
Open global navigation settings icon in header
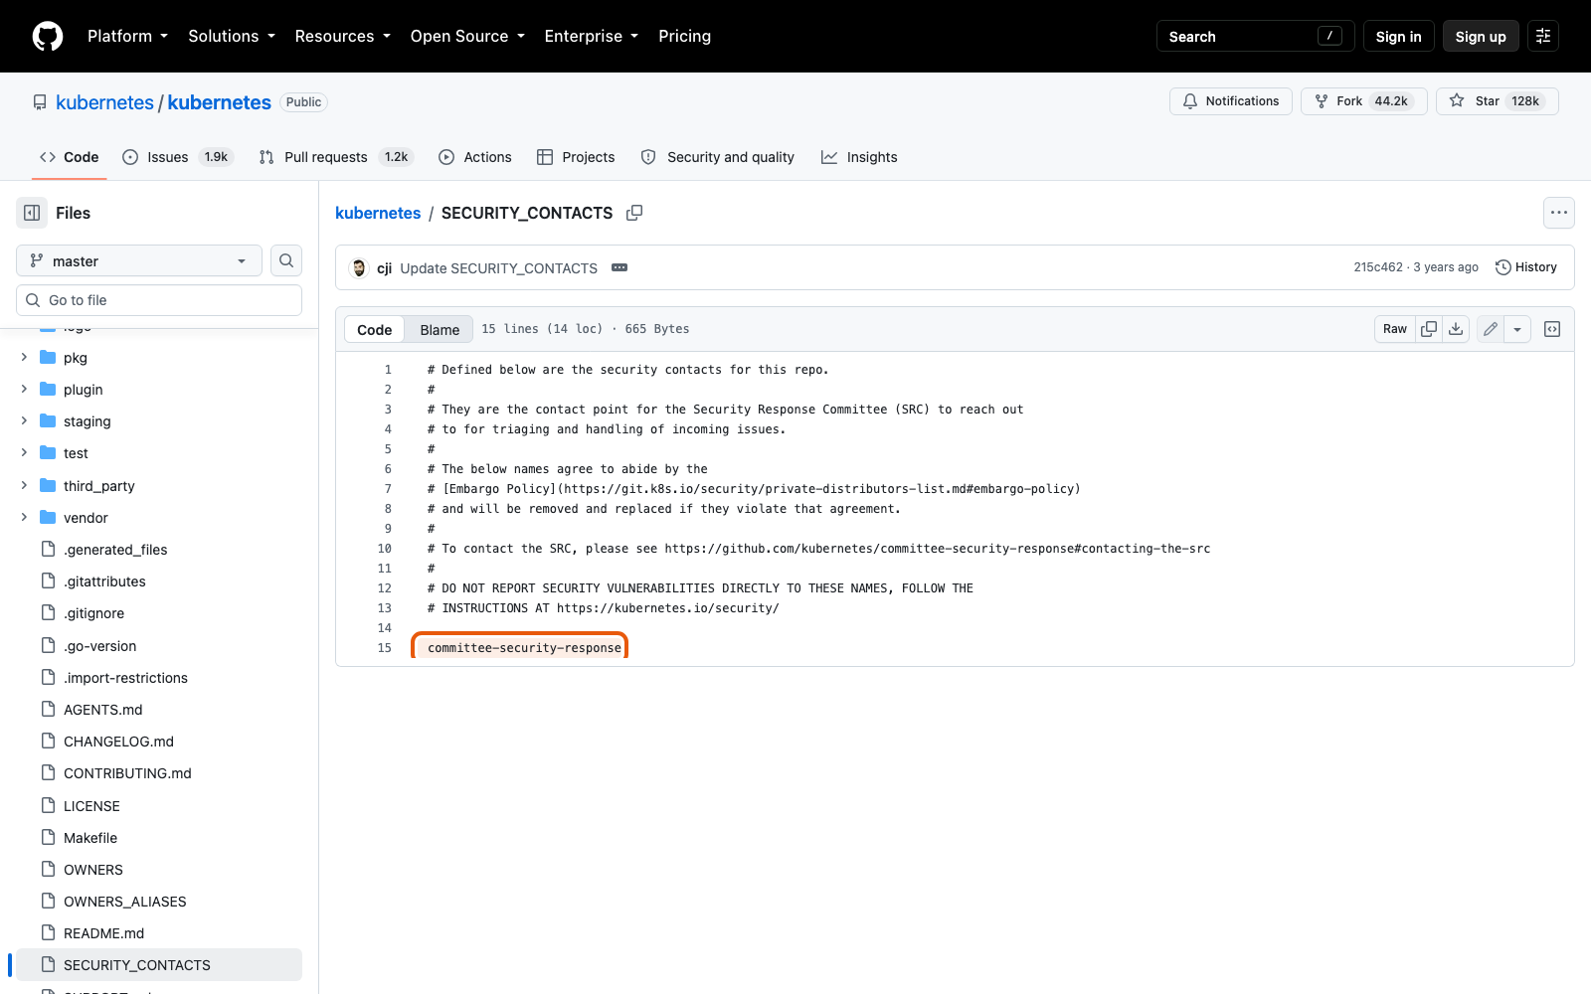1543,36
